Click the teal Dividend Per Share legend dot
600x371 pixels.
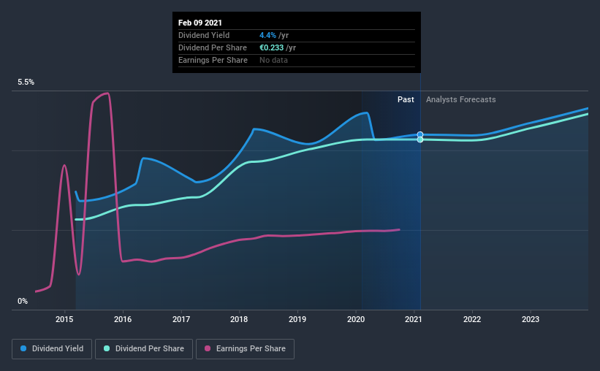107,348
